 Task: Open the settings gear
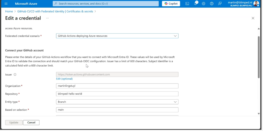(x=203, y=4)
